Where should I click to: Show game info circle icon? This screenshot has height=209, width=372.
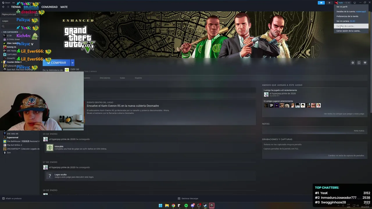pyautogui.click(x=359, y=63)
